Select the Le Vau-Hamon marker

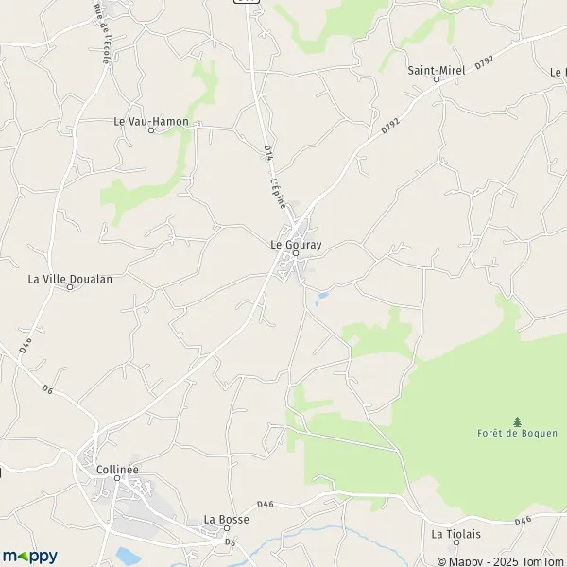pyautogui.click(x=151, y=130)
